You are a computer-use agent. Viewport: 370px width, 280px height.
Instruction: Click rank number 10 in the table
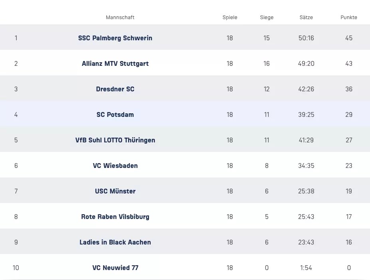16,268
